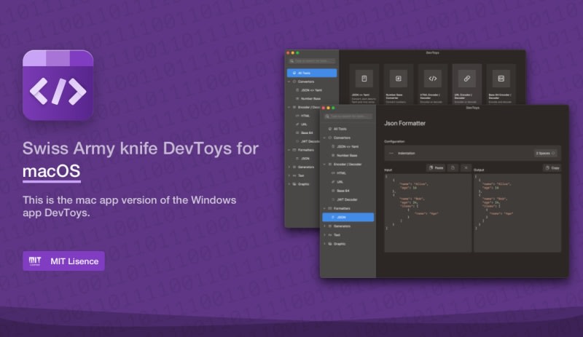Click the search field in front window sidebar
The image size is (583, 337).
point(348,116)
